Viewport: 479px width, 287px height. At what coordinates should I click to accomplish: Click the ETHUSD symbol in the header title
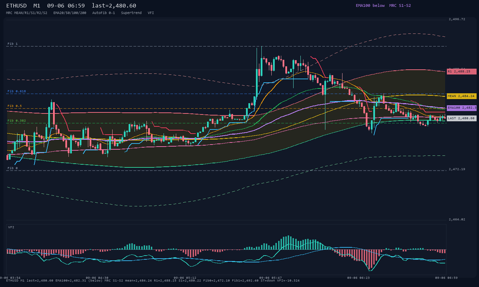click(16, 6)
